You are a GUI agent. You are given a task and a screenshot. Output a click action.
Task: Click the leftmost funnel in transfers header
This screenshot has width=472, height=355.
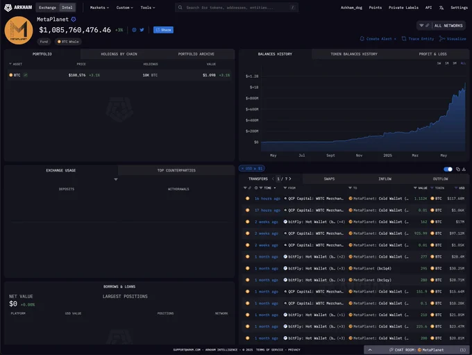click(x=245, y=188)
